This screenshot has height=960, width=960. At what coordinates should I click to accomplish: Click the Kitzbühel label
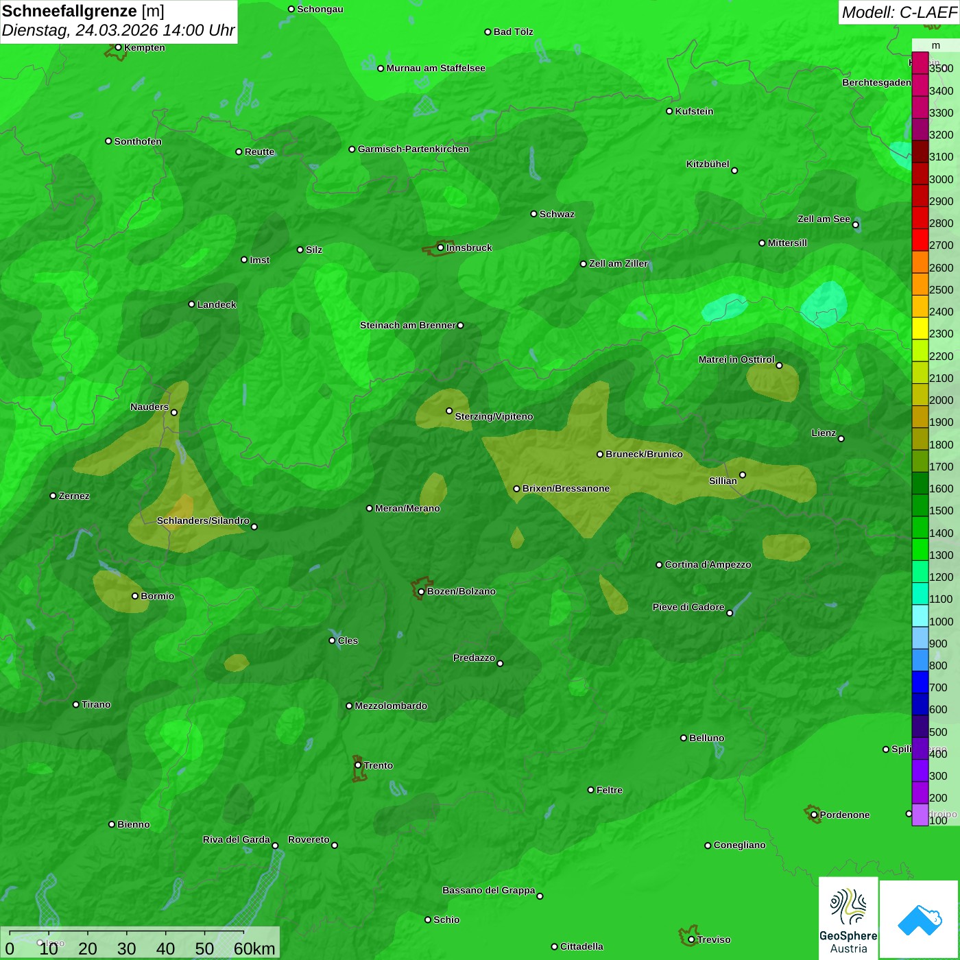coord(708,164)
